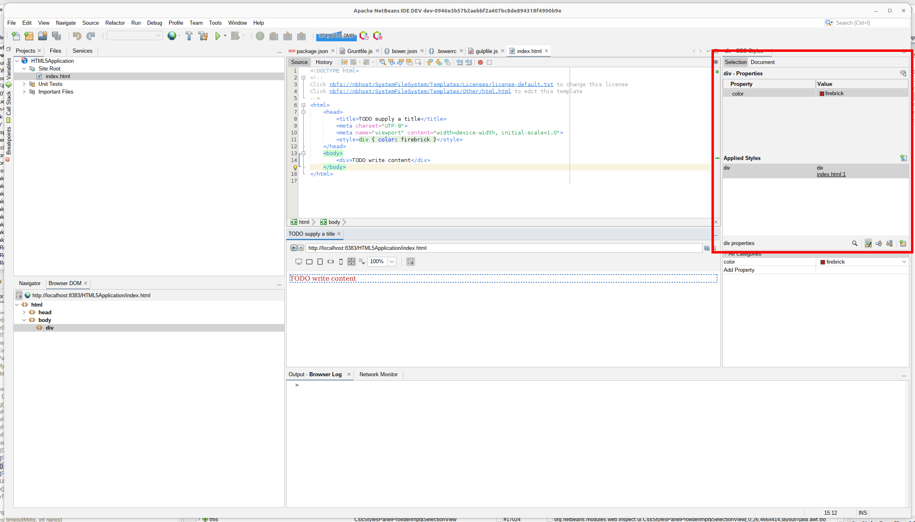Click the firebrick color swatch value
The width and height of the screenshot is (915, 522).
[x=822, y=94]
